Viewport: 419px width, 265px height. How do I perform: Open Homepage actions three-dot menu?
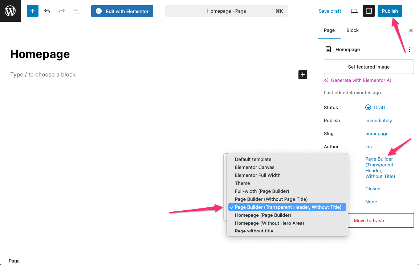[410, 49]
